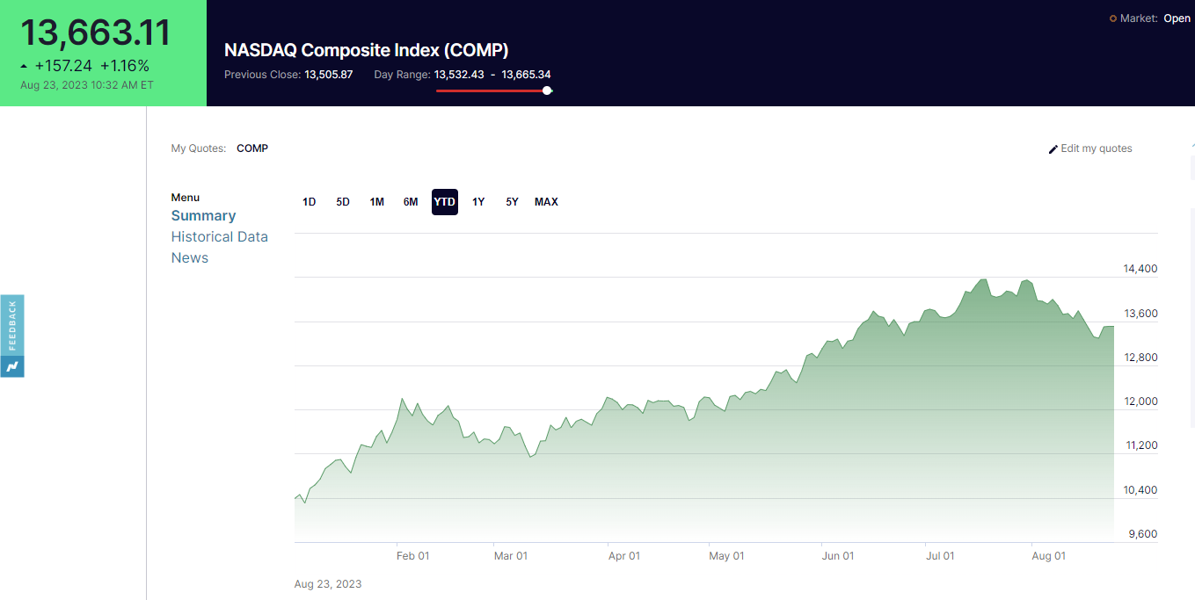Screen dimensions: 1195x600
Task: Click the +1.16% change value
Action: pyautogui.click(x=125, y=66)
